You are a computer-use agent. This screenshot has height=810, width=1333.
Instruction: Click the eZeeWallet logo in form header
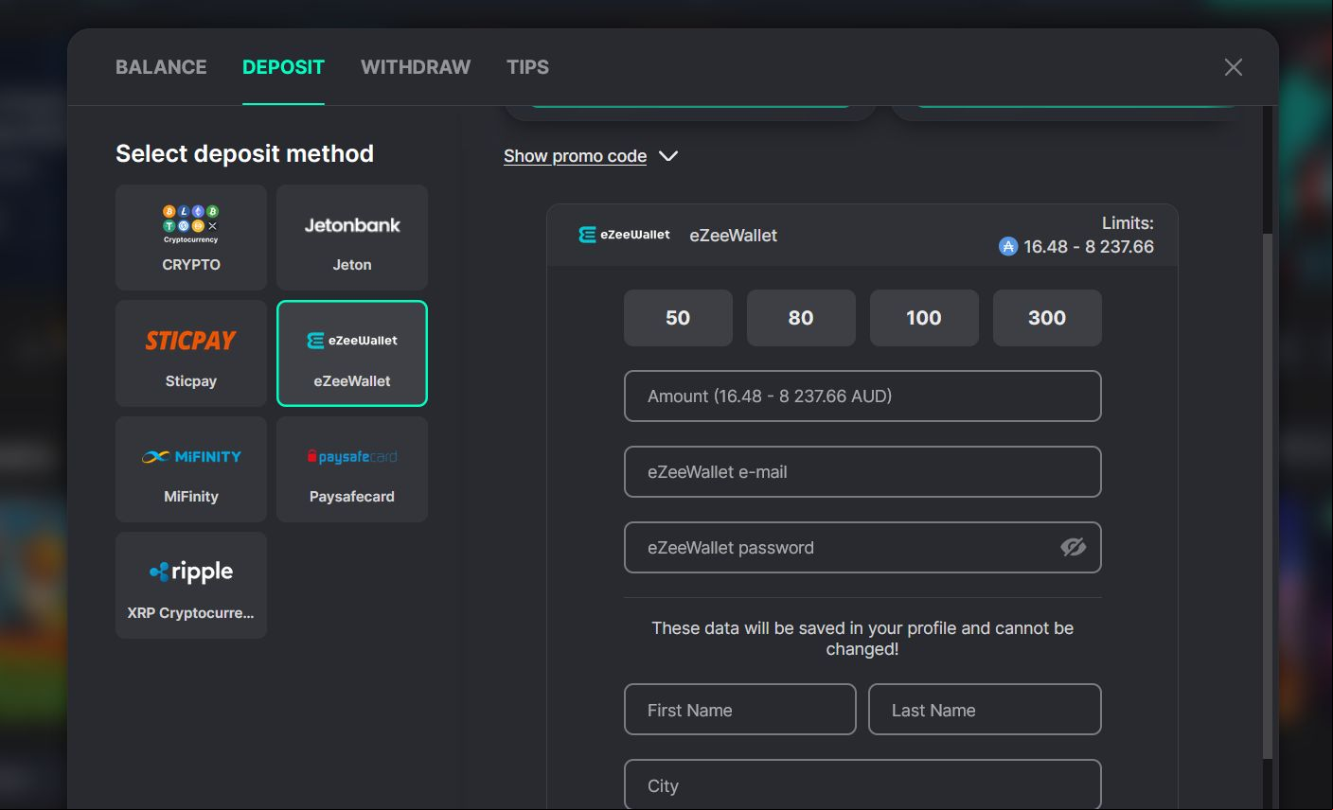(x=625, y=235)
